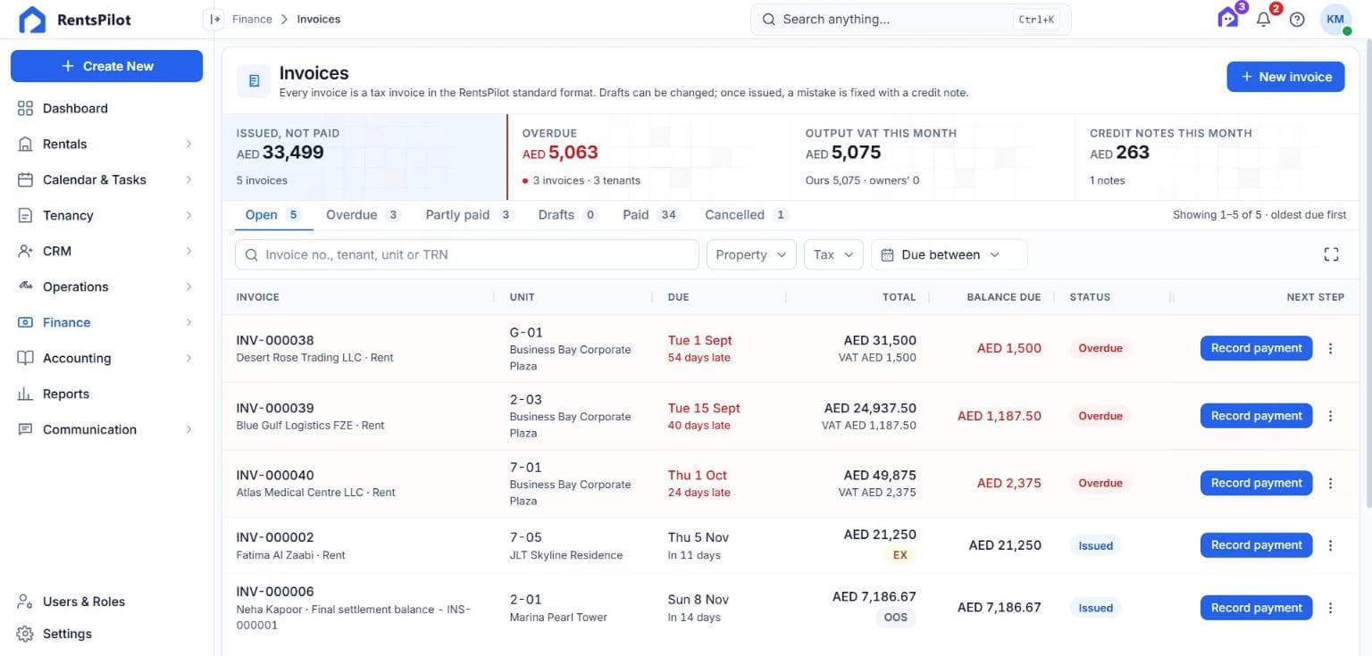Open the help question mark icon
The image size is (1372, 656).
pyautogui.click(x=1297, y=20)
